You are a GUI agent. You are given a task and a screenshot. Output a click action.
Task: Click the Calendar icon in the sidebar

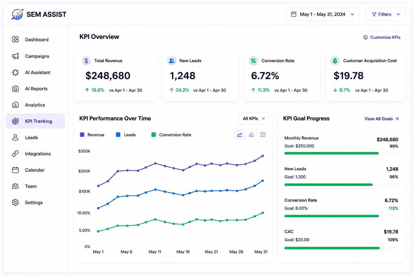tap(15, 170)
